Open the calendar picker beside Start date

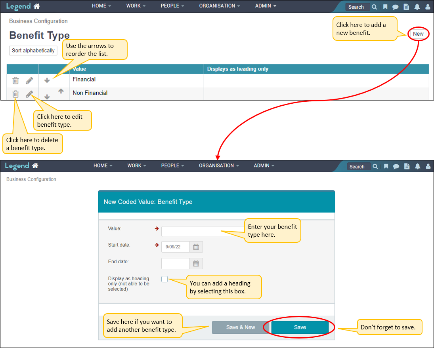click(x=196, y=247)
